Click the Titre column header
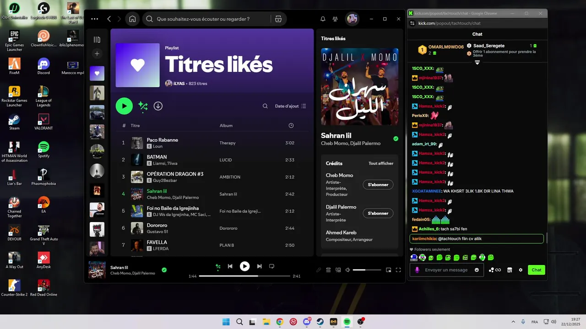The width and height of the screenshot is (586, 329). coord(135,126)
